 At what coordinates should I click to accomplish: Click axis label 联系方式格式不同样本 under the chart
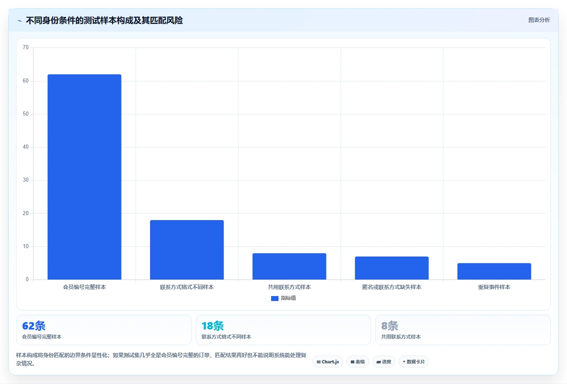(187, 287)
